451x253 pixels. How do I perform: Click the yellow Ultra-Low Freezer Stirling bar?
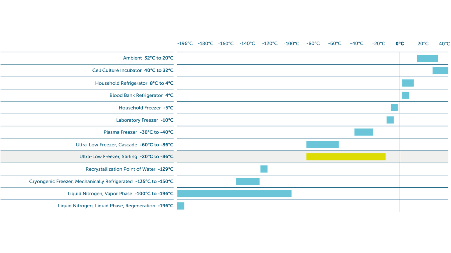(x=346, y=157)
